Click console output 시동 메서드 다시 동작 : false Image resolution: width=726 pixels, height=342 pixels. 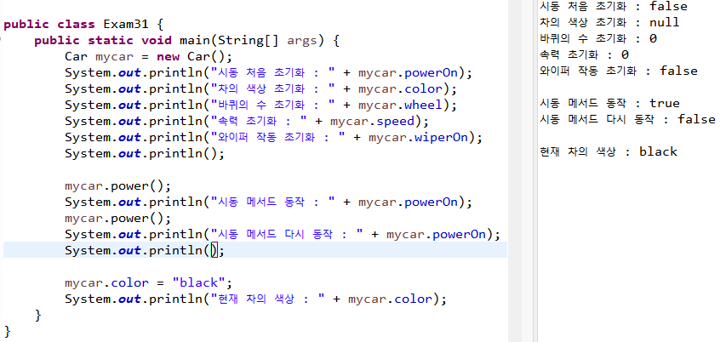627,119
